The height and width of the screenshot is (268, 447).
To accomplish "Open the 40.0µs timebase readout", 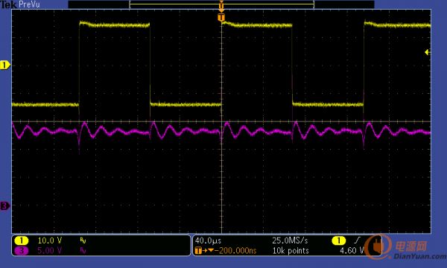I will click(x=208, y=240).
